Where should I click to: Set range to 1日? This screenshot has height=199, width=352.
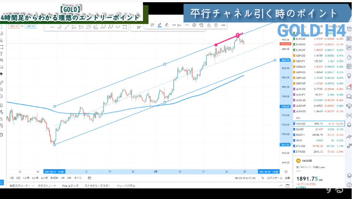12,178
